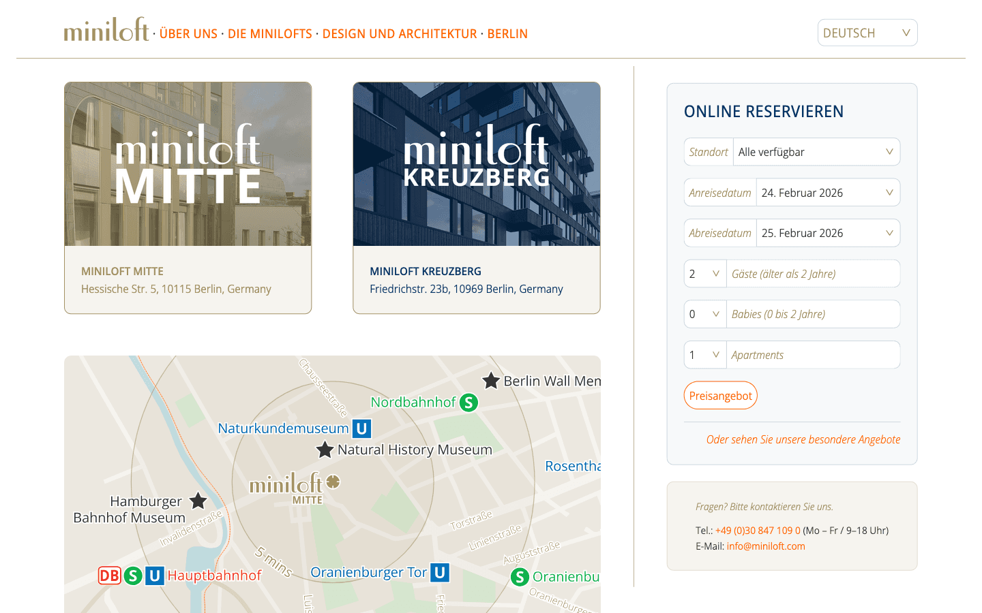Viewport: 982px width, 613px height.
Task: Open the besondere Angebote link
Action: [x=803, y=439]
